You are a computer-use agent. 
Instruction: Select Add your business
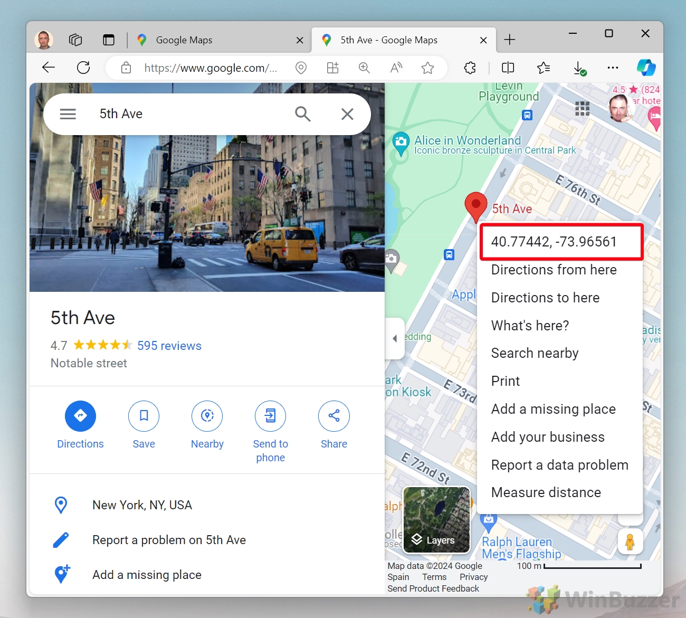point(560,437)
